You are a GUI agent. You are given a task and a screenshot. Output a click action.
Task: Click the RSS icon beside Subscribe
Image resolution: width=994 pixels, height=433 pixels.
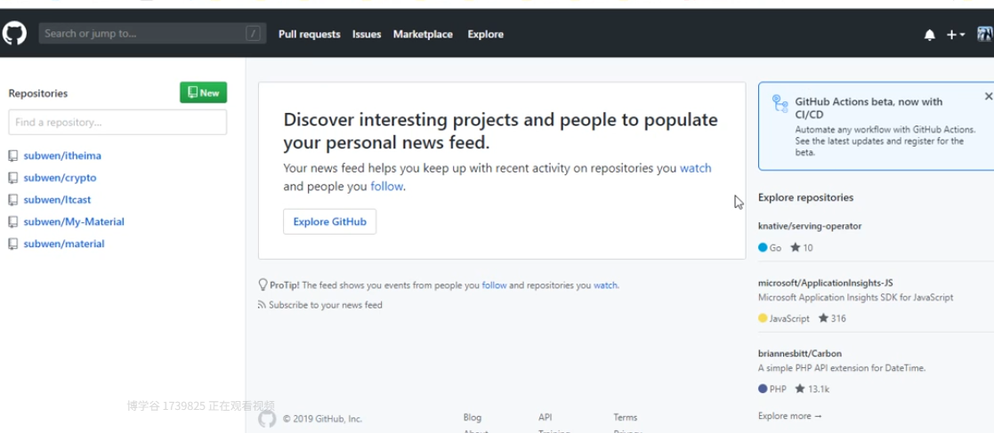point(262,305)
